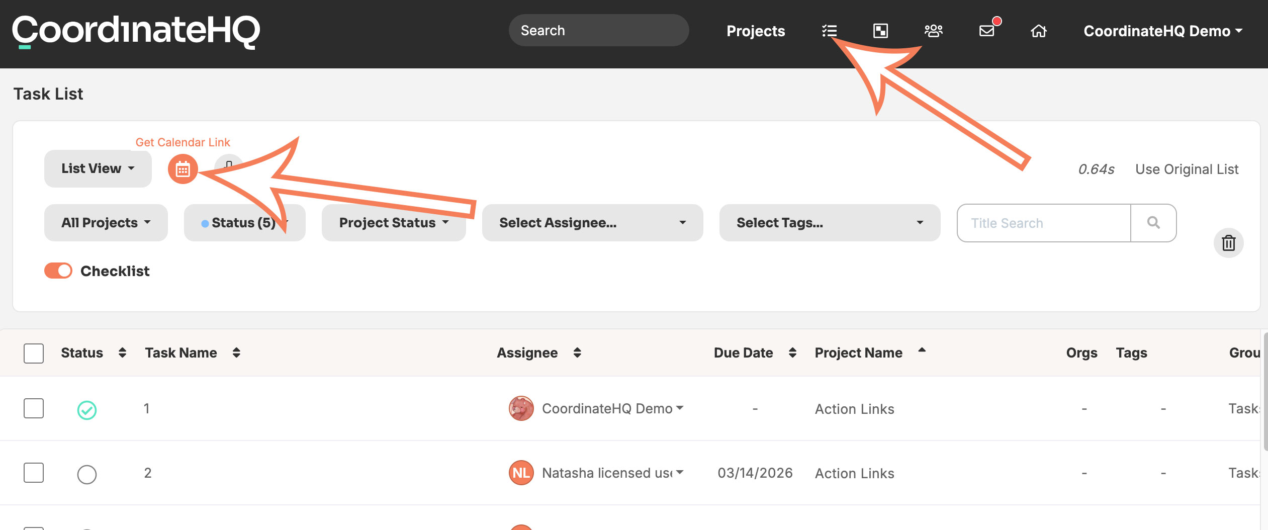Open the people/contacts icon in navigation bar

pyautogui.click(x=934, y=31)
